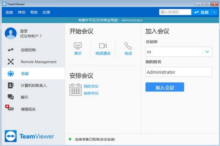
Task: Start a 视频通话 video call
Action: pos(103,46)
